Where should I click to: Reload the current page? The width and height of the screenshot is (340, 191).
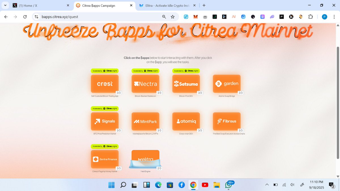(25, 17)
